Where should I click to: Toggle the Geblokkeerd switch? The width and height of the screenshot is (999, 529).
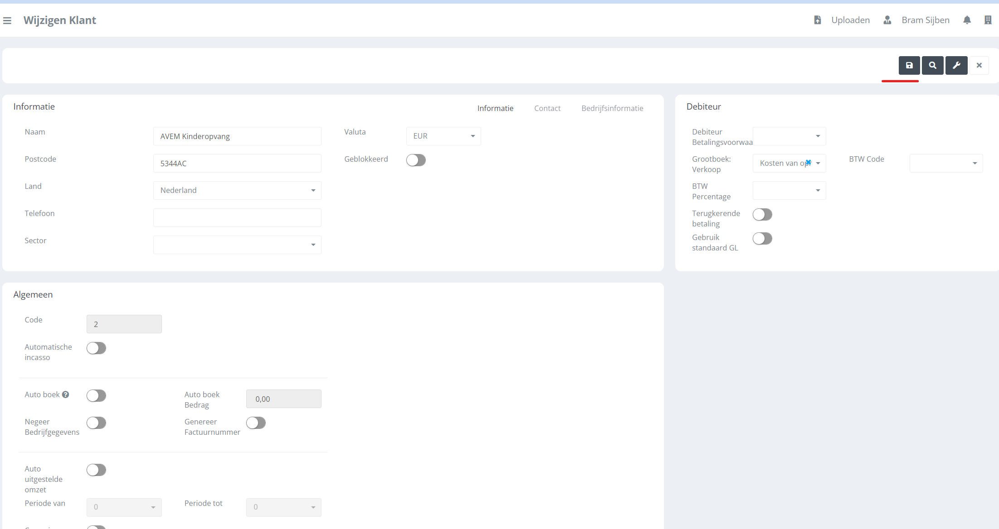pos(416,160)
